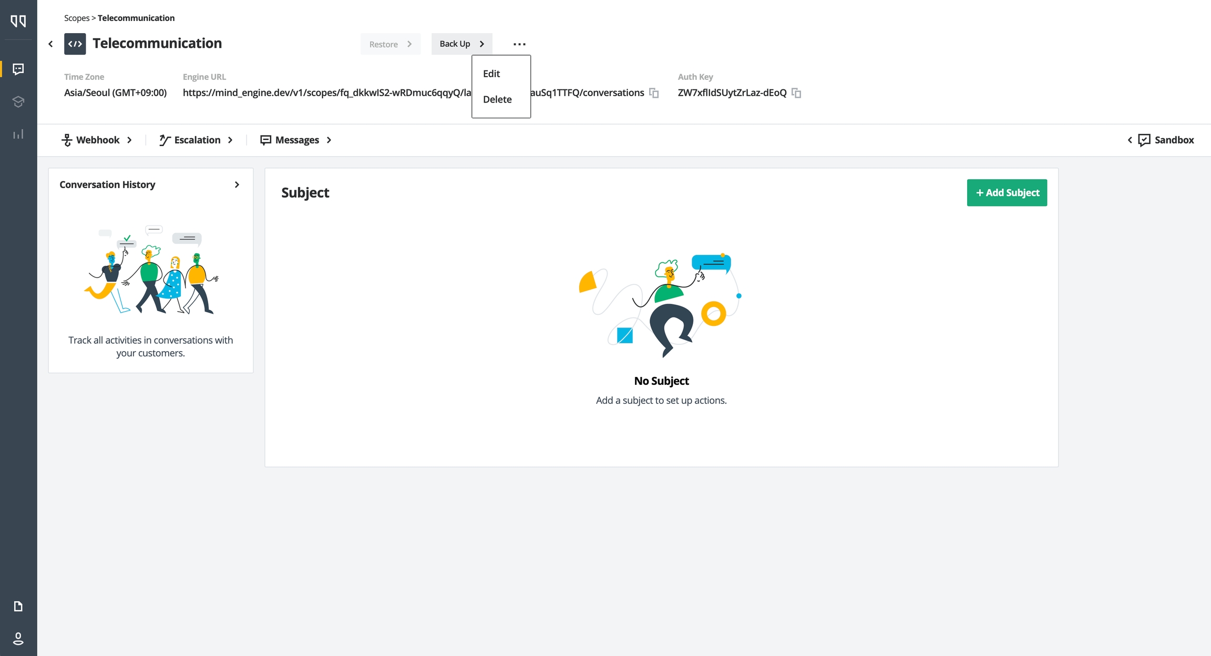The height and width of the screenshot is (656, 1211).
Task: Open the documents page icon in sidebar
Action: (x=18, y=606)
